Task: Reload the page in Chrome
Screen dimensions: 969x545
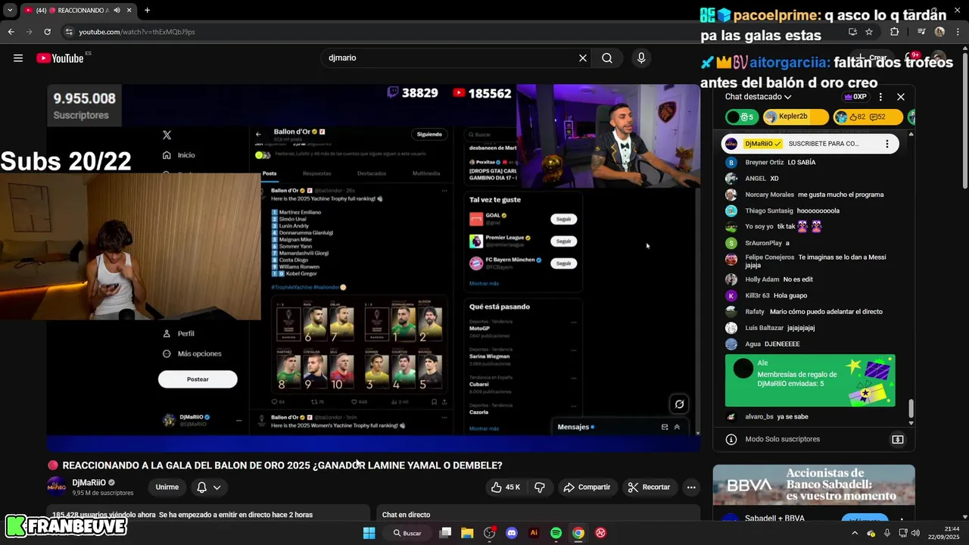Action: [47, 32]
